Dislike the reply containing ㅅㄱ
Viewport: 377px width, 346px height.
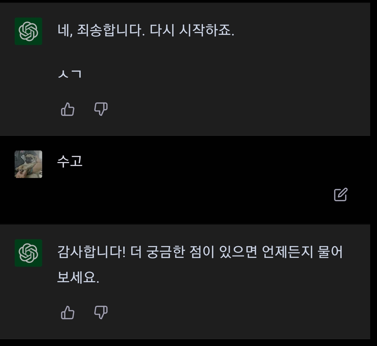[x=101, y=109]
